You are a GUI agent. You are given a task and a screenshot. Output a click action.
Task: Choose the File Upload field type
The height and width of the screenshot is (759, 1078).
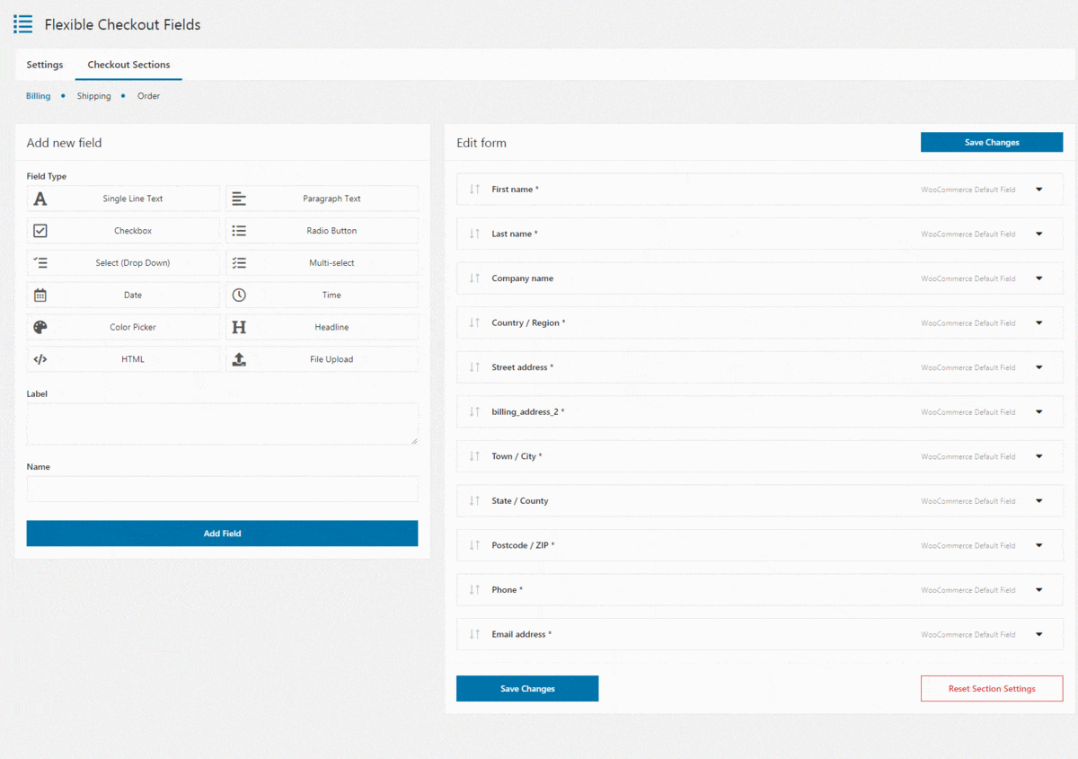[323, 359]
